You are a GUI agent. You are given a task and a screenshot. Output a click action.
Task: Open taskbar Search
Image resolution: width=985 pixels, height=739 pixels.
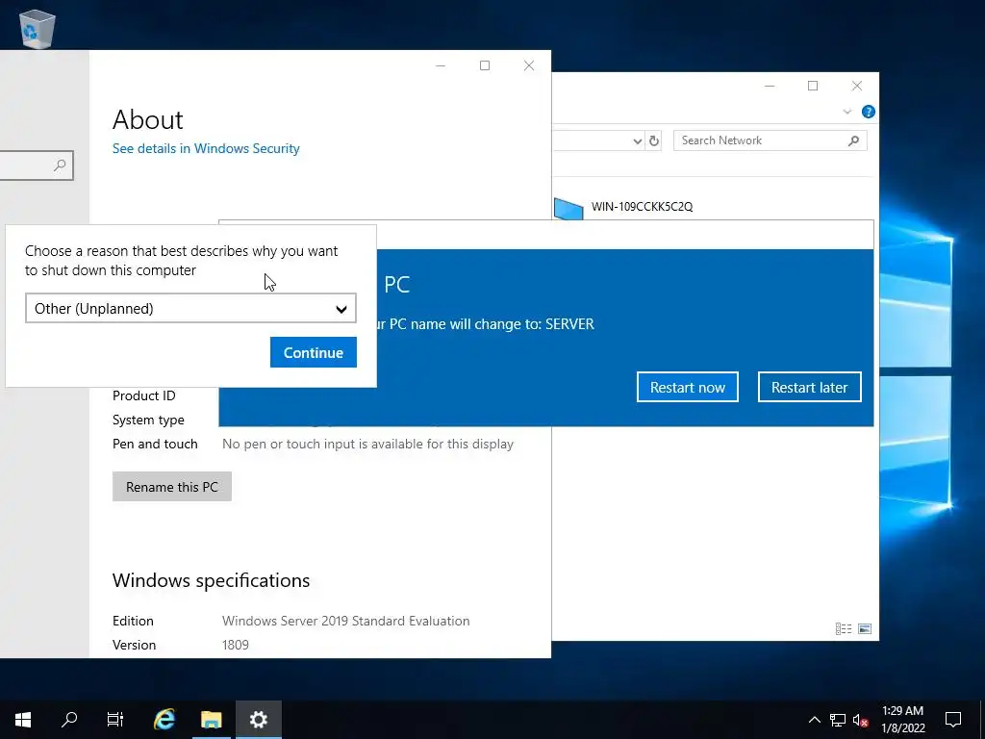coord(69,719)
